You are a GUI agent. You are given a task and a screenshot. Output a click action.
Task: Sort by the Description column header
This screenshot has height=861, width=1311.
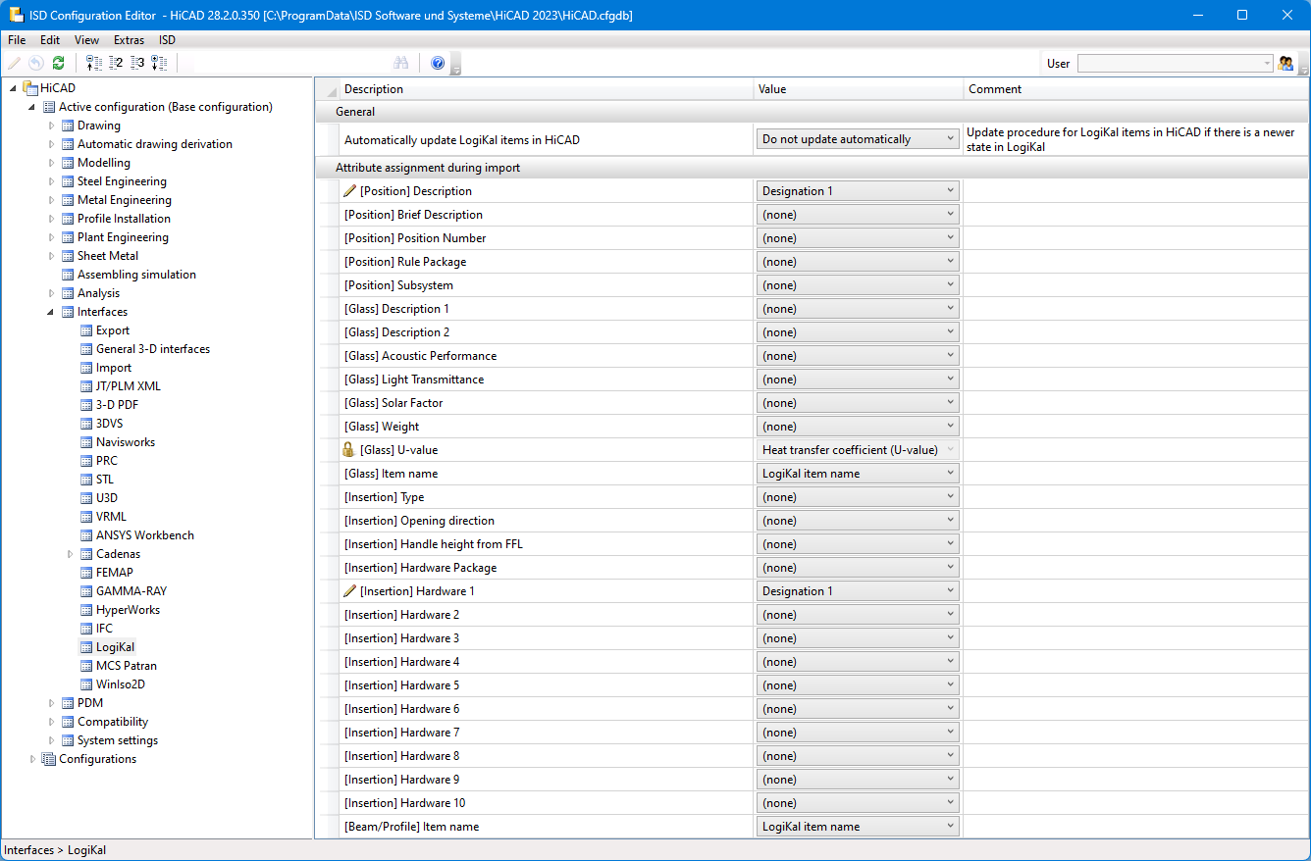coord(547,89)
